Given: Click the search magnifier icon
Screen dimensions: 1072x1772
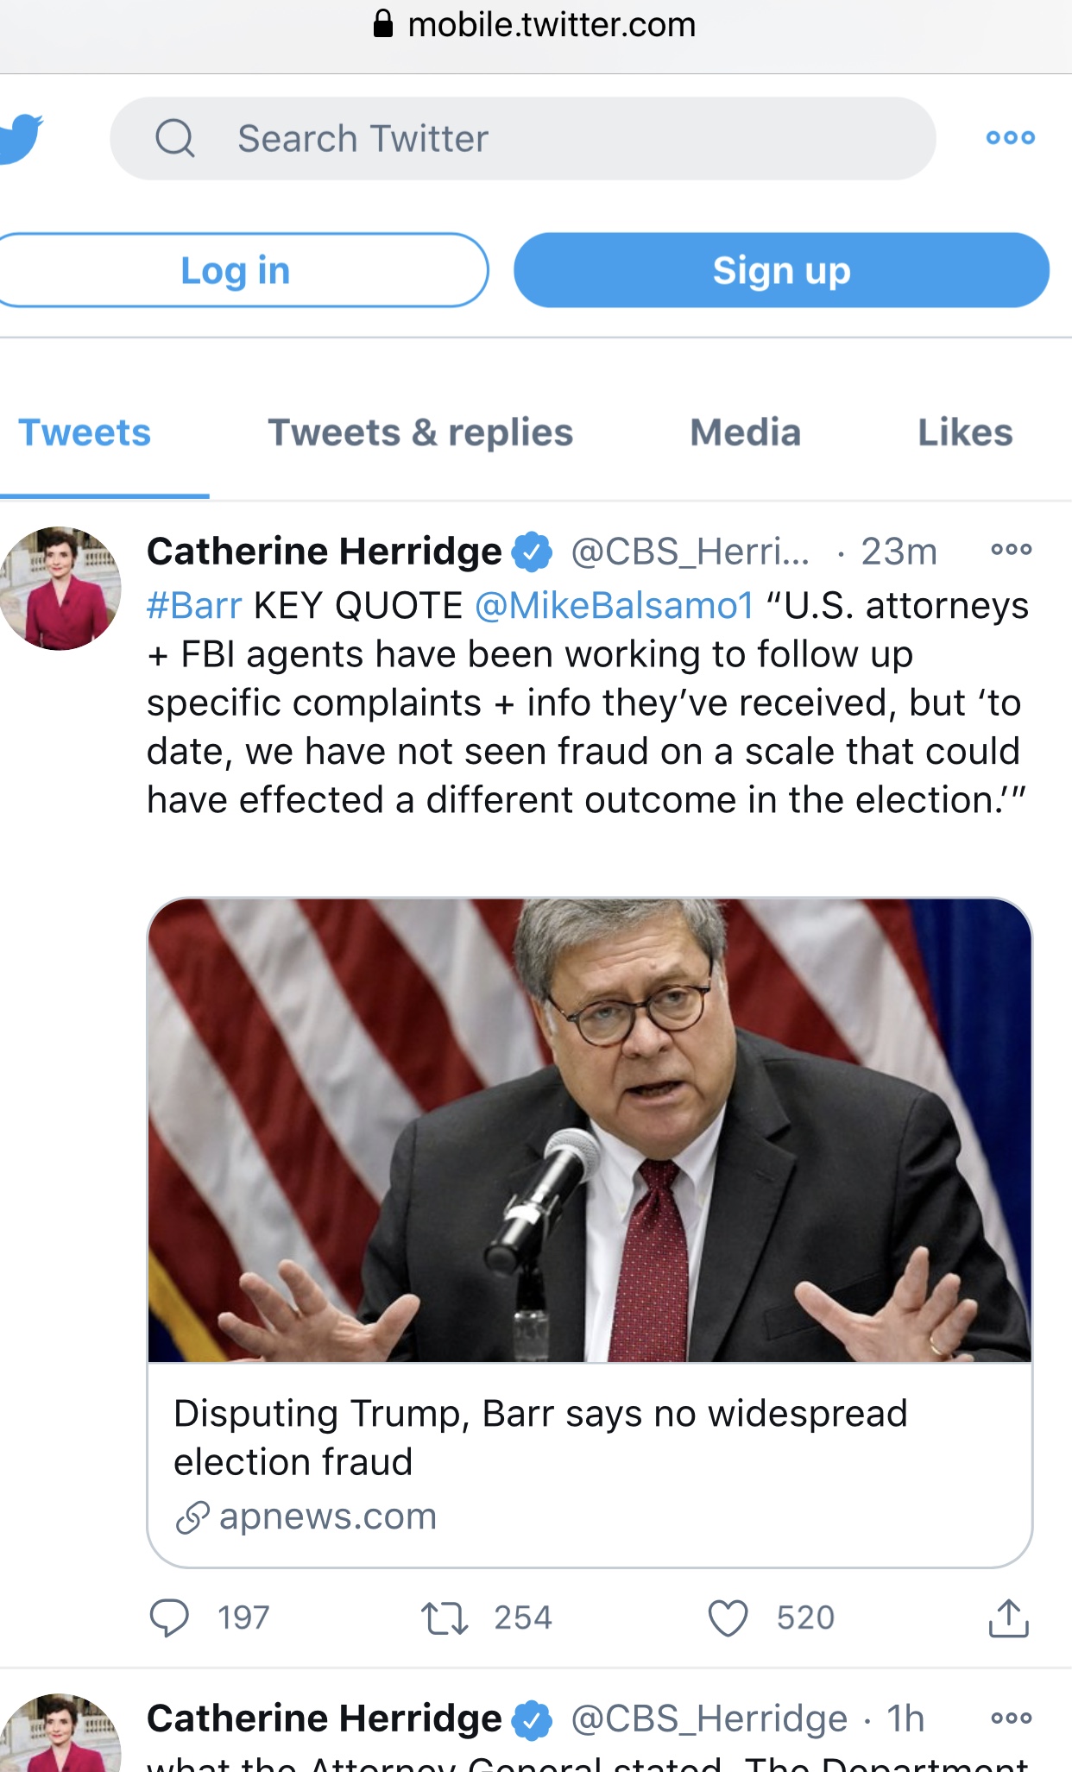Looking at the screenshot, I should pyautogui.click(x=175, y=138).
